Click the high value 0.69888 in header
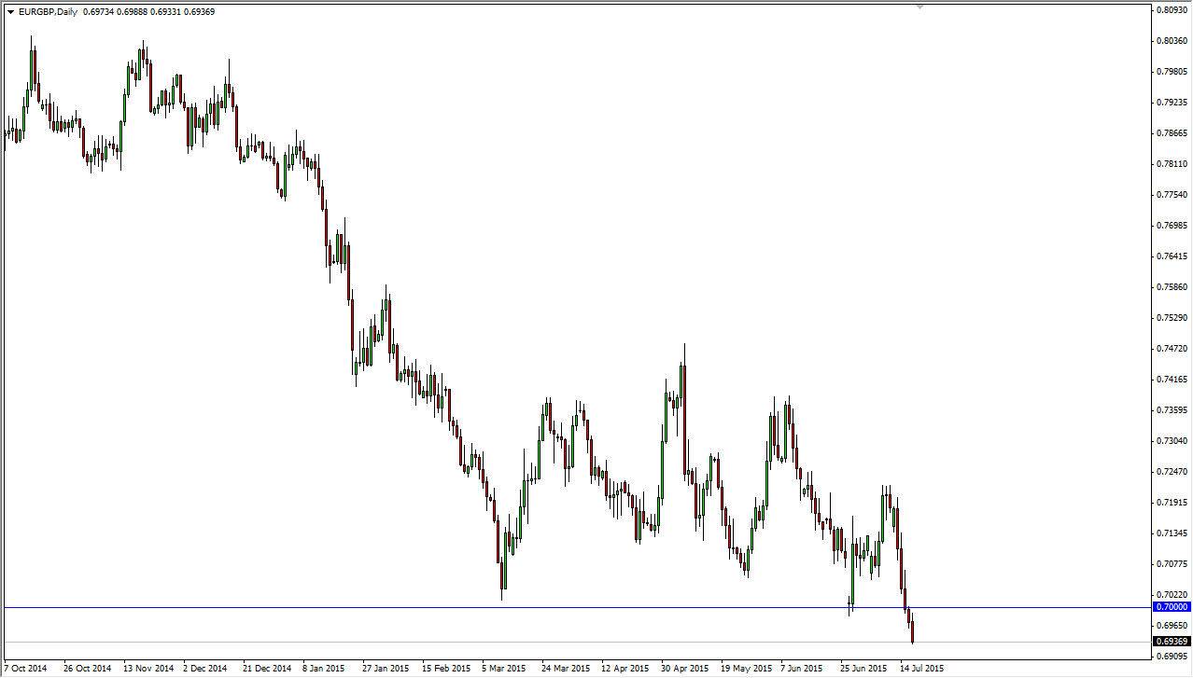 pyautogui.click(x=133, y=11)
